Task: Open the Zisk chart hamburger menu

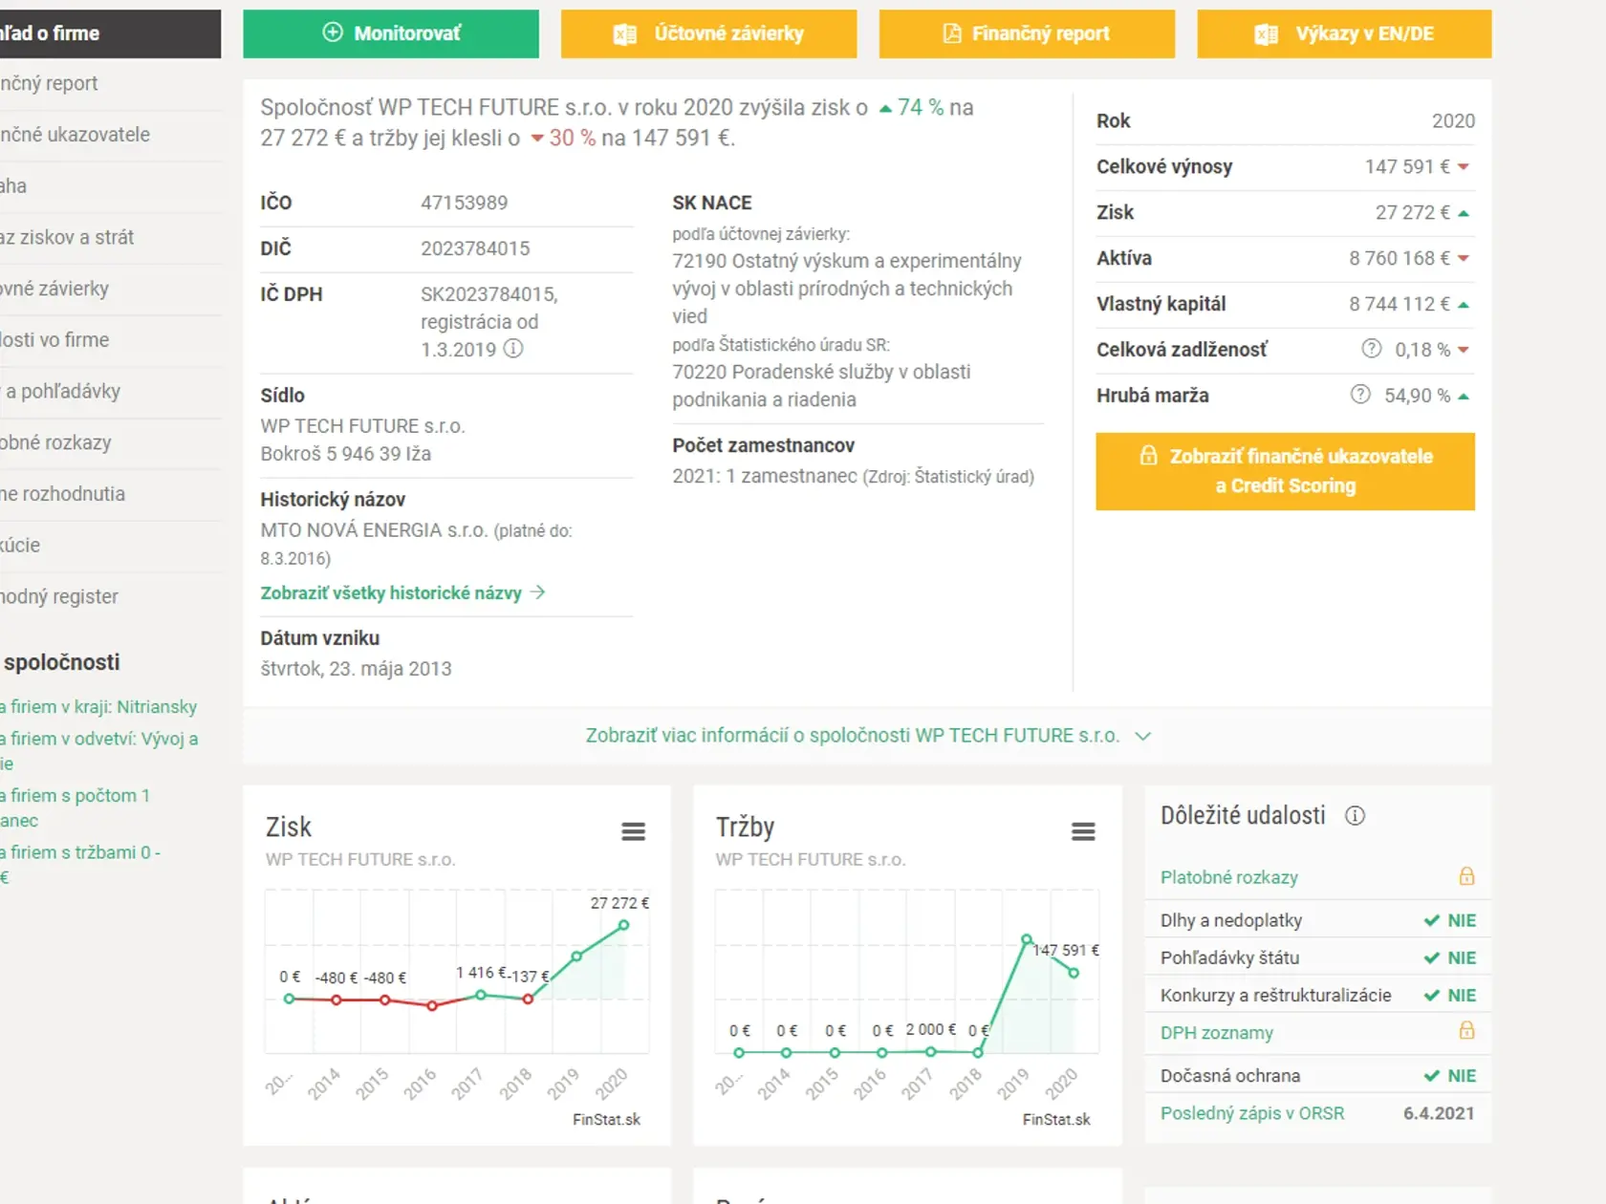Action: click(x=633, y=831)
